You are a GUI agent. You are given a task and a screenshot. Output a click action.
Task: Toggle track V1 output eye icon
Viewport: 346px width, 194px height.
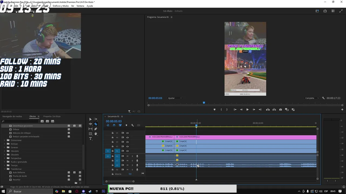[127, 151]
